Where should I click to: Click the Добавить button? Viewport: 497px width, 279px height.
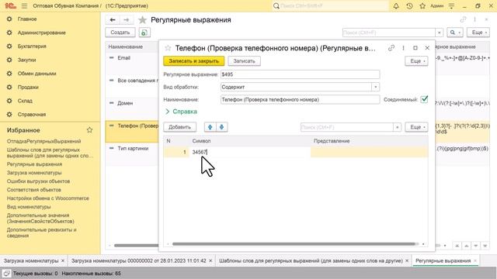point(179,127)
